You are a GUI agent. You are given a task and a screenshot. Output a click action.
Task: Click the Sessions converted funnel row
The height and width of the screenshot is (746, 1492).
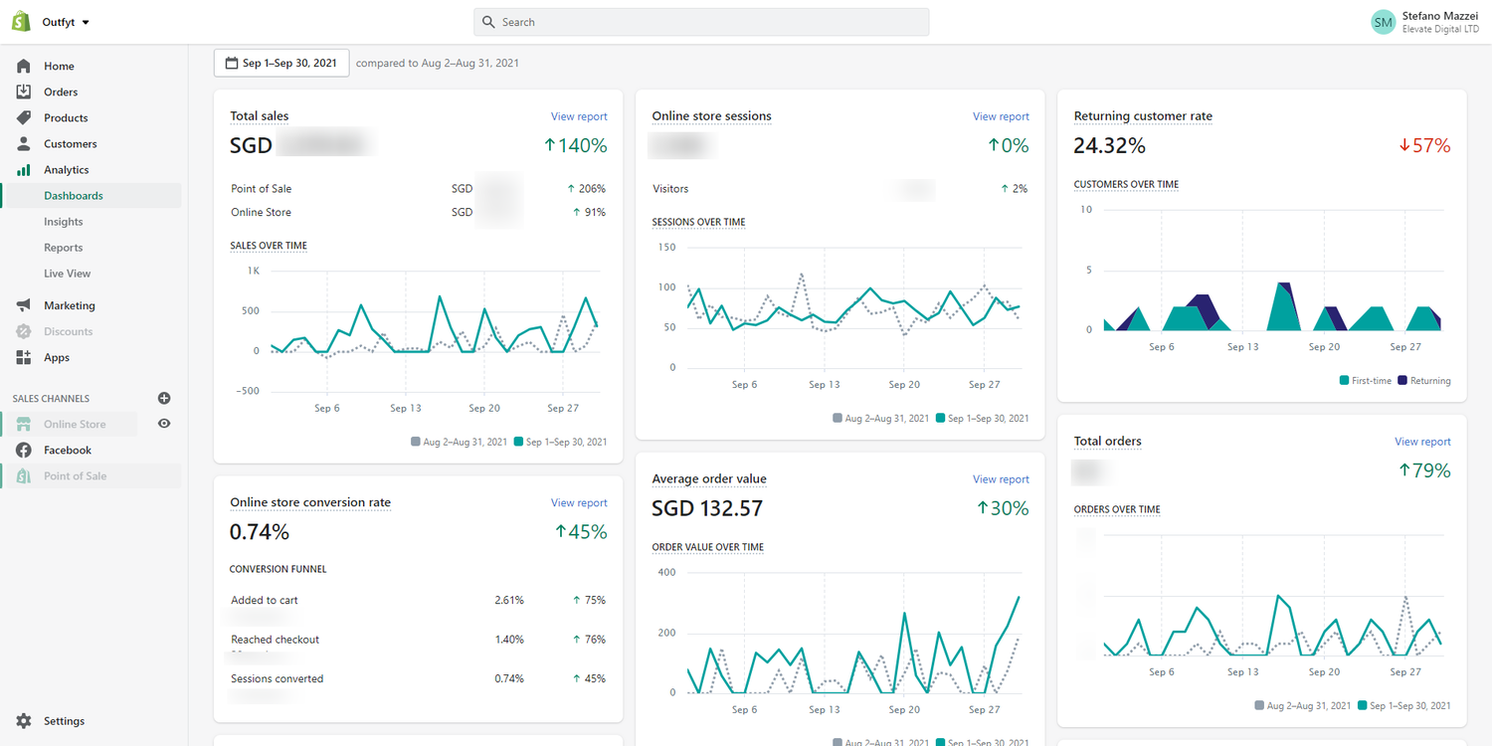pos(418,679)
